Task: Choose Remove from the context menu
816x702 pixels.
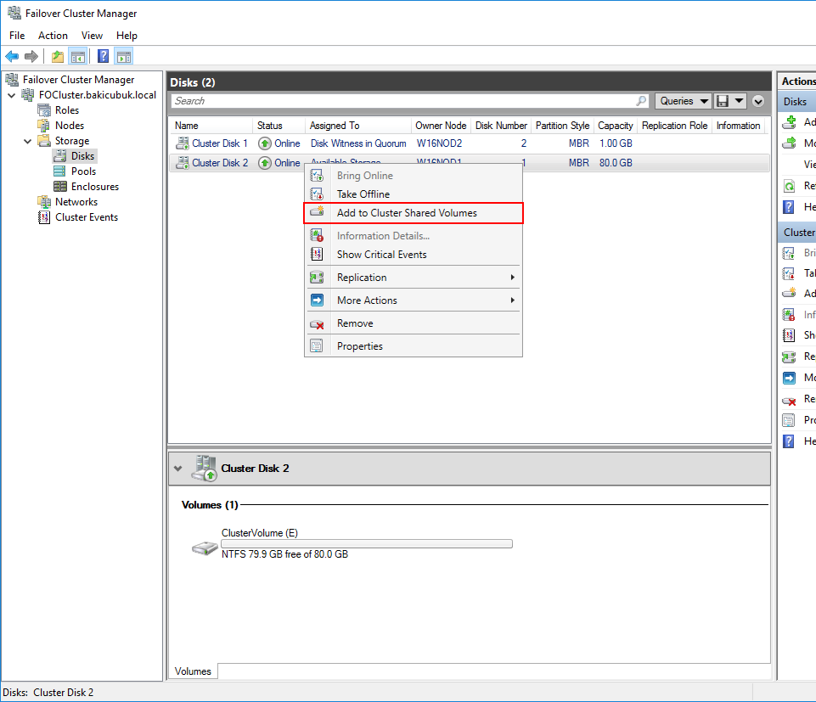Action: 414,323
